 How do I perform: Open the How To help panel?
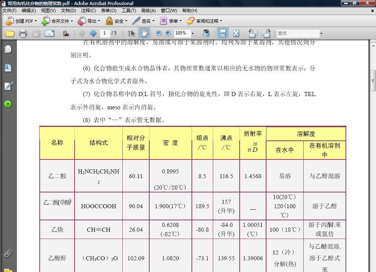tap(8, 104)
